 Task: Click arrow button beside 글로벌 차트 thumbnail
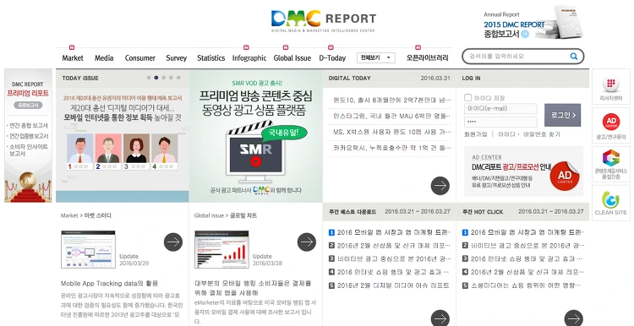pyautogui.click(x=307, y=242)
